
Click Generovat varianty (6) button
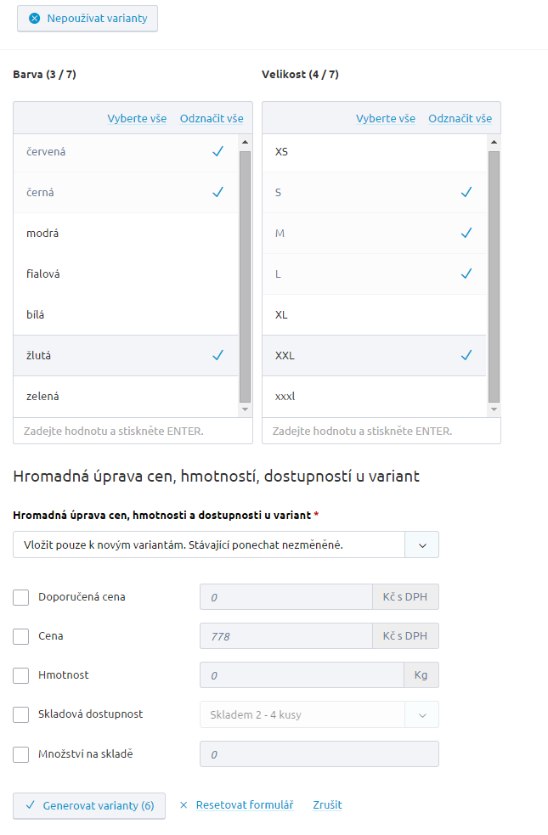89,806
